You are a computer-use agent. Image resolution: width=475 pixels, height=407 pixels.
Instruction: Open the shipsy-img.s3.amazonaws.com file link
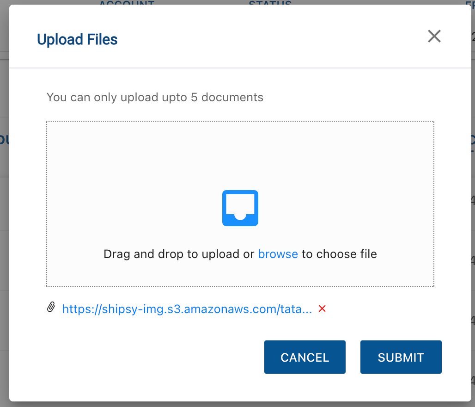pos(187,309)
